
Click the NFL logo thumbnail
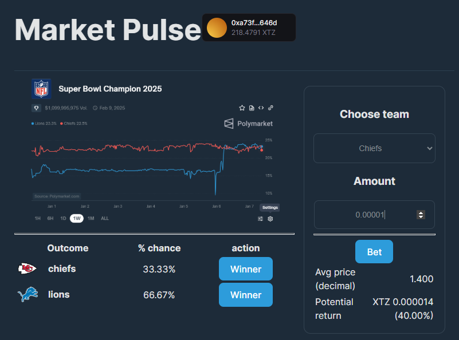coord(41,89)
